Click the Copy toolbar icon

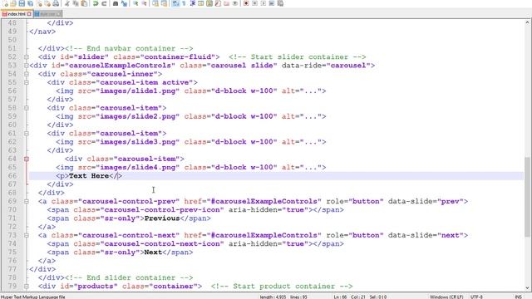[76, 3]
